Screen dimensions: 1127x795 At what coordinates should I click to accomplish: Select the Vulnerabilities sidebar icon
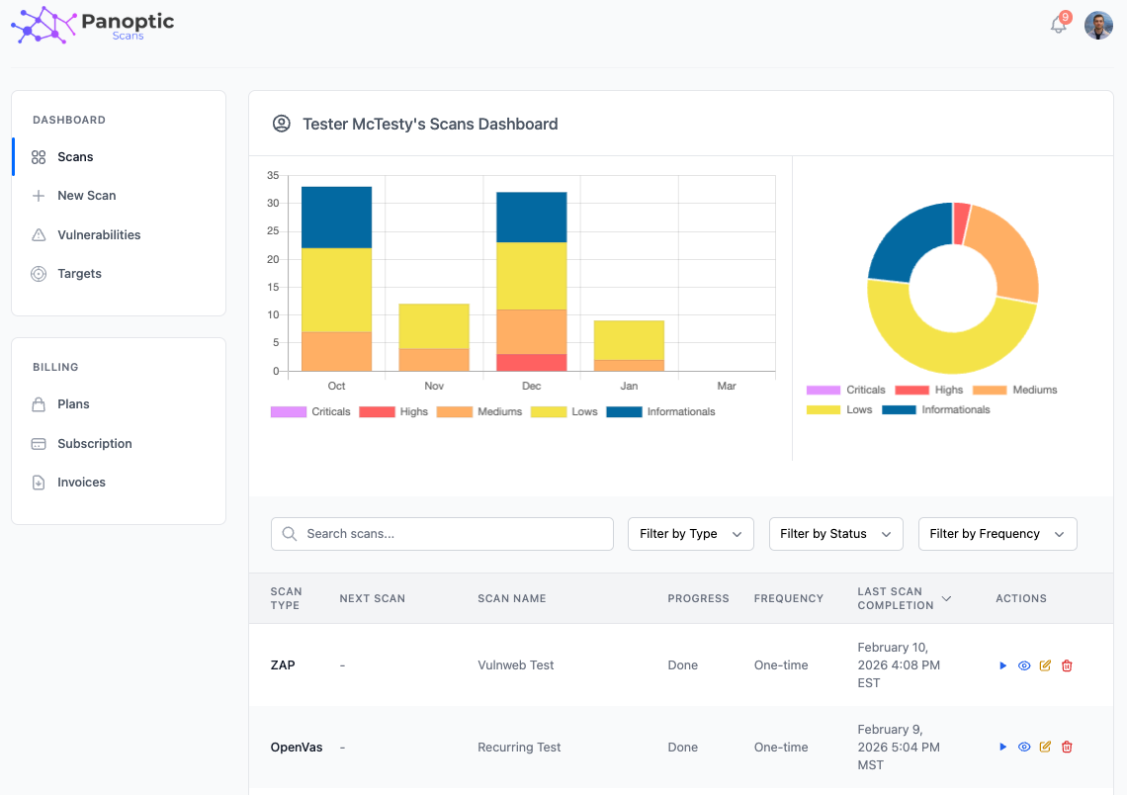coord(38,234)
